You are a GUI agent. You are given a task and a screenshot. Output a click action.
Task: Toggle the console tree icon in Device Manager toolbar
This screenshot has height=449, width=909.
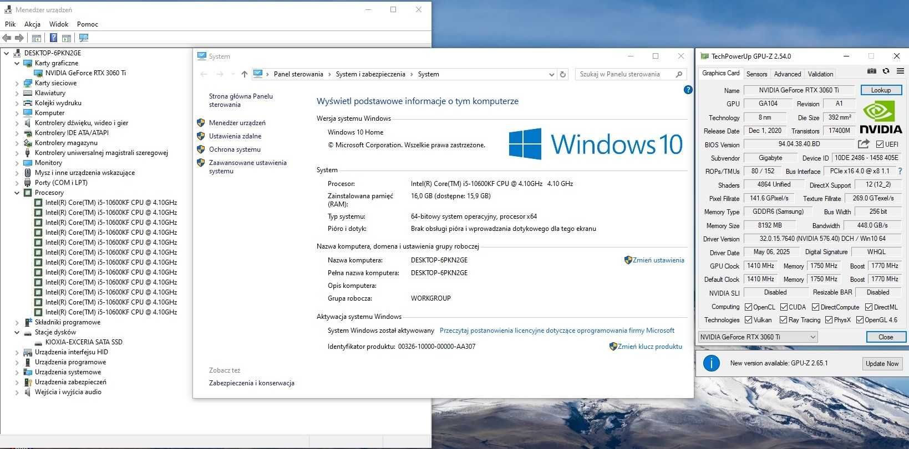(x=37, y=38)
